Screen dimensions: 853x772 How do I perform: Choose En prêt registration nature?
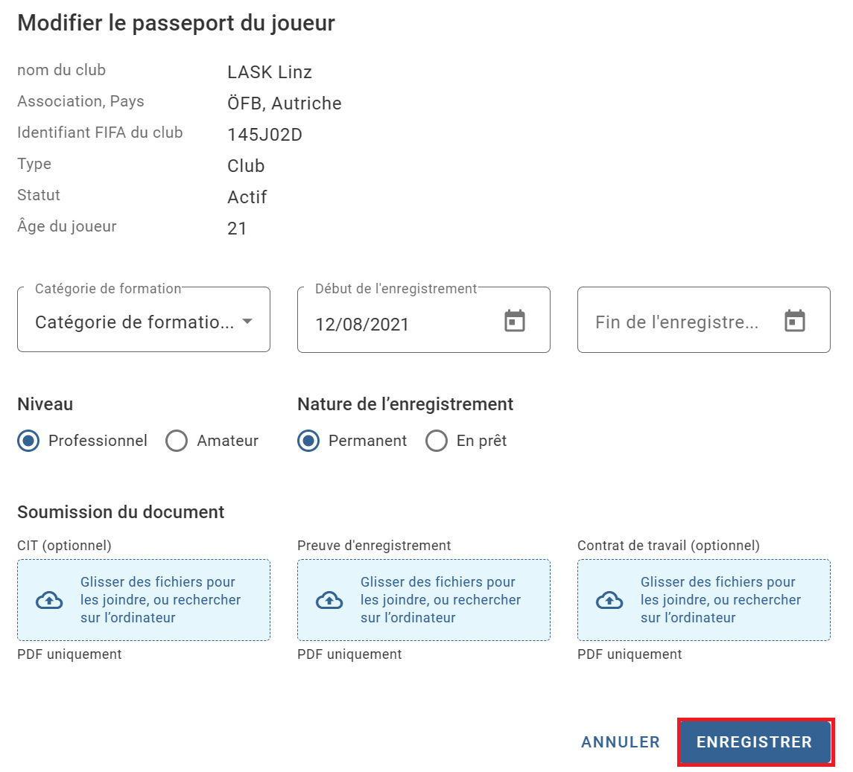pyautogui.click(x=437, y=441)
